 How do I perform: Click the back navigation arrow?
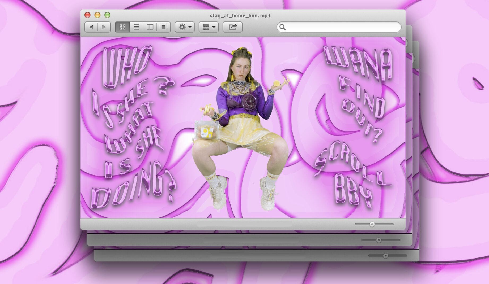point(91,27)
